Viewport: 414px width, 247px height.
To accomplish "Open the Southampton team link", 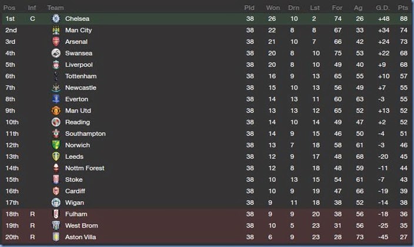I will coord(85,134).
